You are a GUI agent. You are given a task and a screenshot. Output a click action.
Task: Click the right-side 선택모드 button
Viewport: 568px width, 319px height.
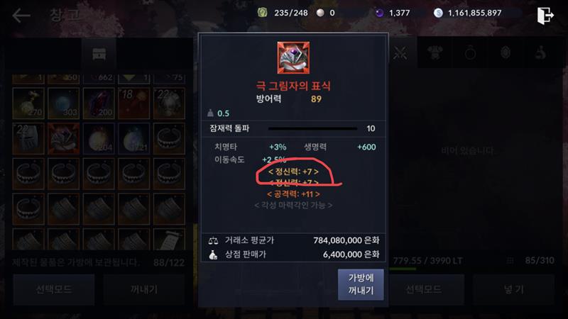click(423, 289)
